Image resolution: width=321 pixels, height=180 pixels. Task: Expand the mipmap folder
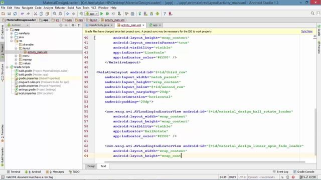pyautogui.click(x=16, y=59)
